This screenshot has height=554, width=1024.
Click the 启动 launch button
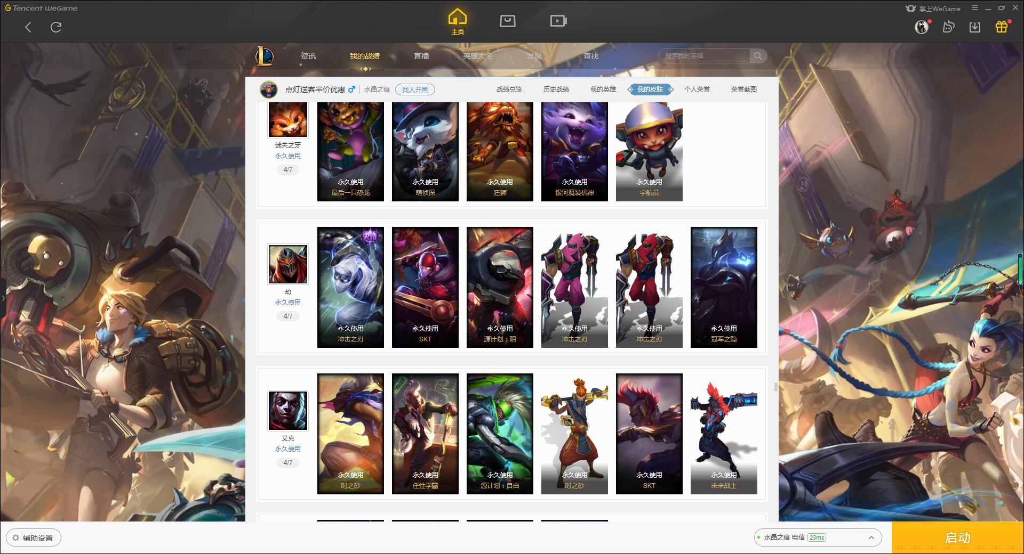click(957, 537)
